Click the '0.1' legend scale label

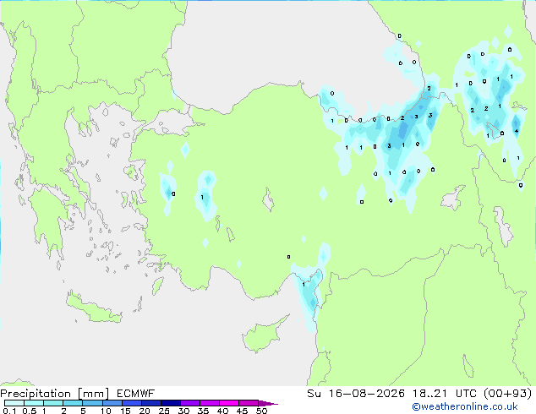coord(9,411)
